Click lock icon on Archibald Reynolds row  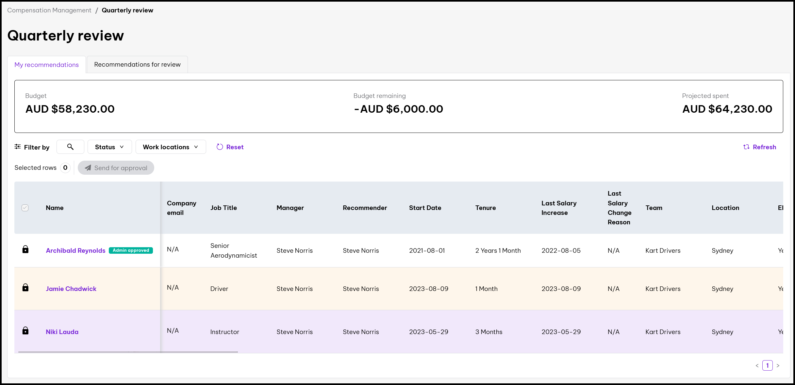25,250
